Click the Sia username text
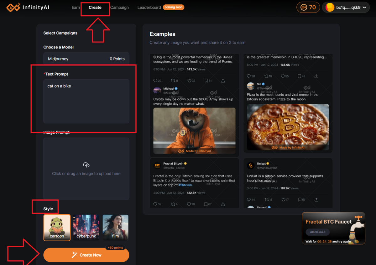376x265 pixels. tap(259, 84)
